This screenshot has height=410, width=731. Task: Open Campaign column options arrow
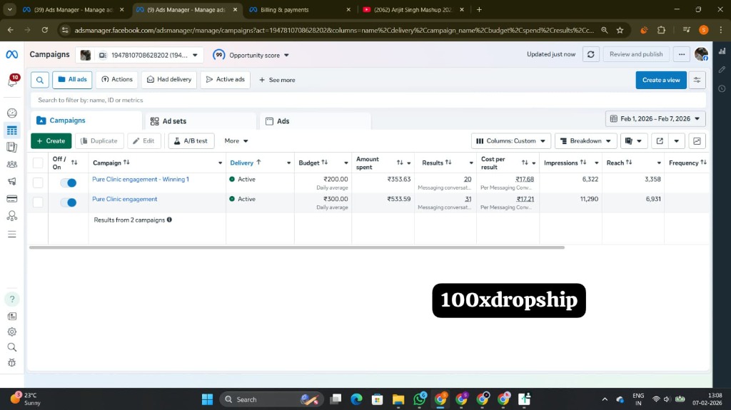(x=220, y=163)
